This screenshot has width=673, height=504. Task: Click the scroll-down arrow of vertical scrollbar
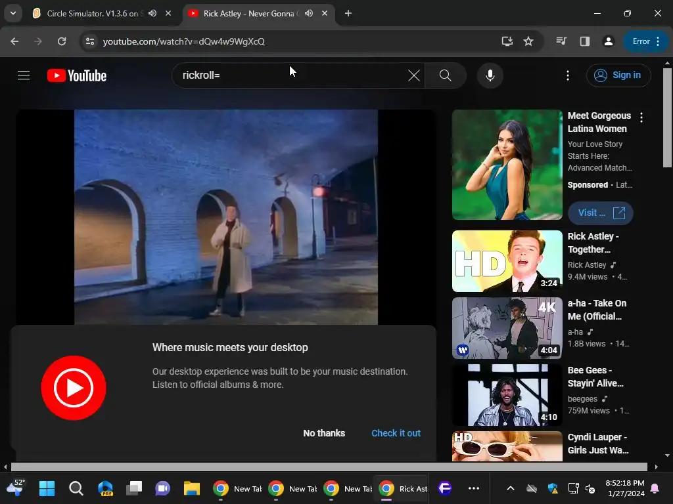(x=667, y=455)
